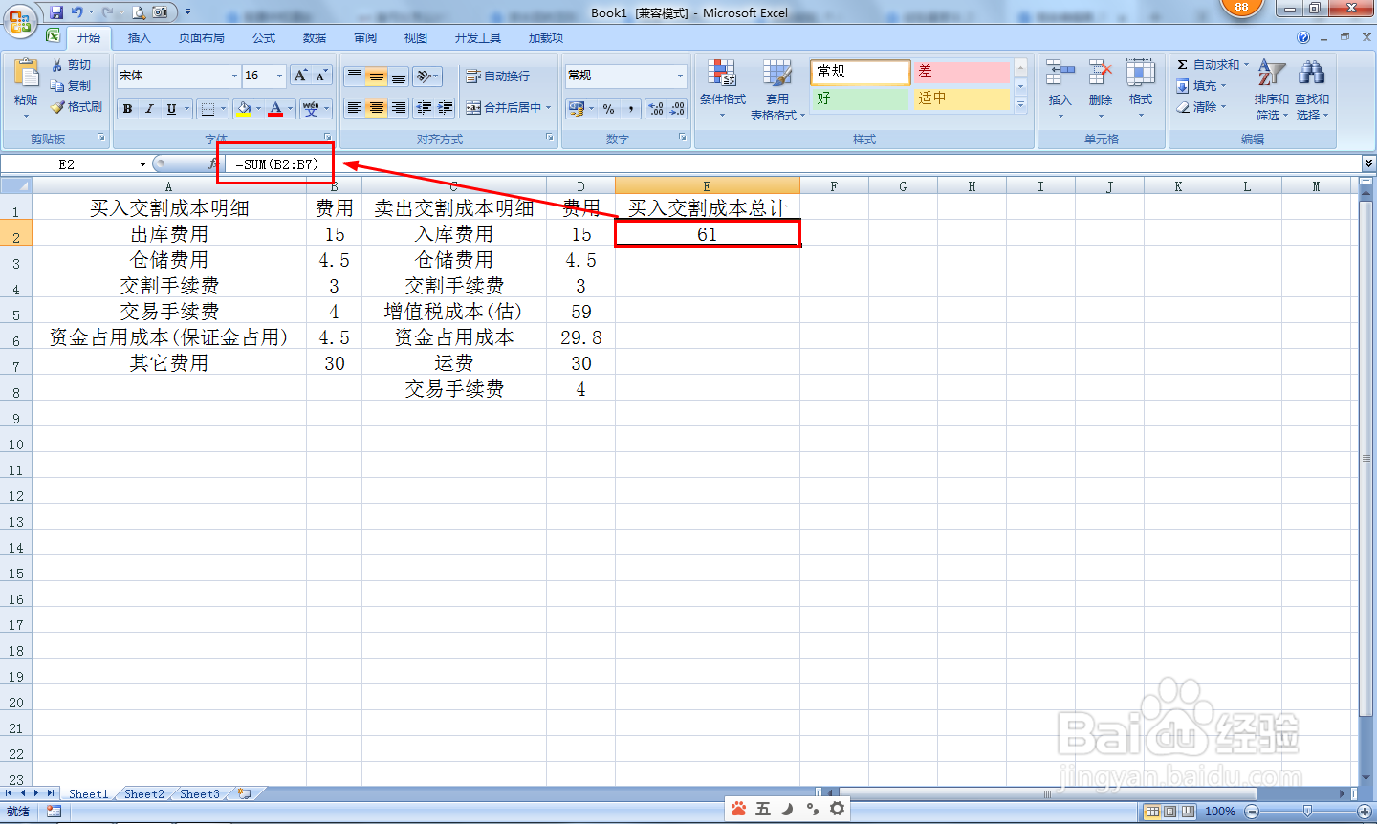Open the font size dropdown showing 16

[x=279, y=76]
